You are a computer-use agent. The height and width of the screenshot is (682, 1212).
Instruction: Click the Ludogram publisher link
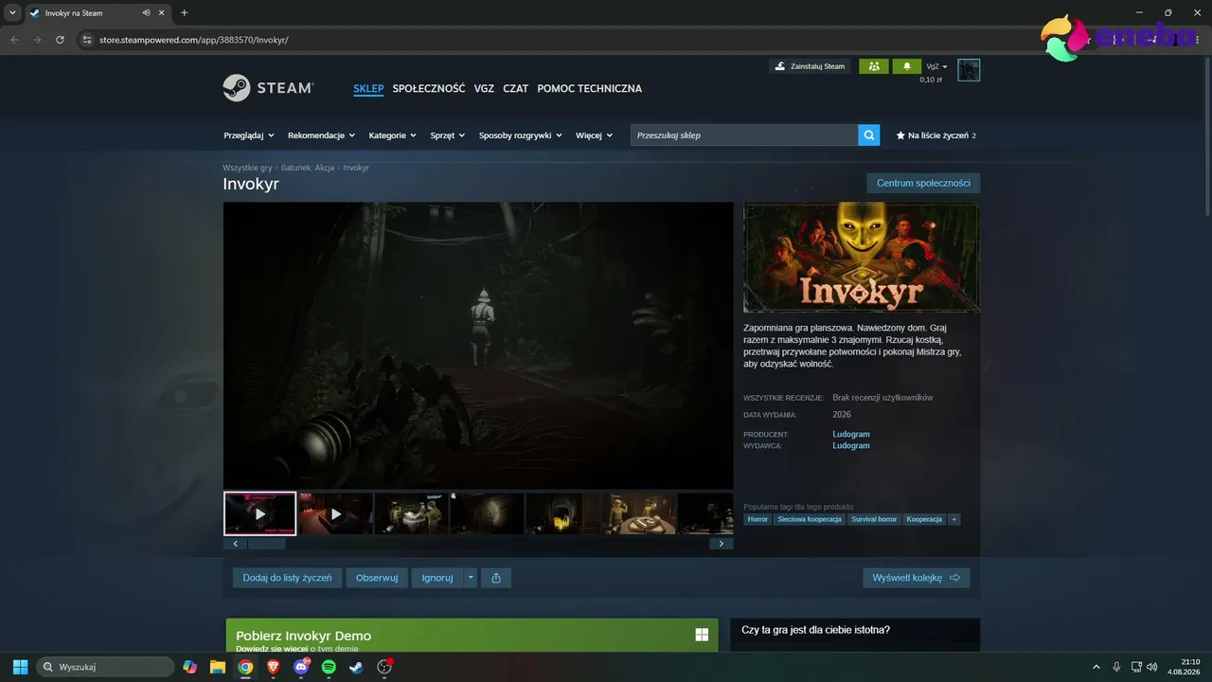[851, 445]
